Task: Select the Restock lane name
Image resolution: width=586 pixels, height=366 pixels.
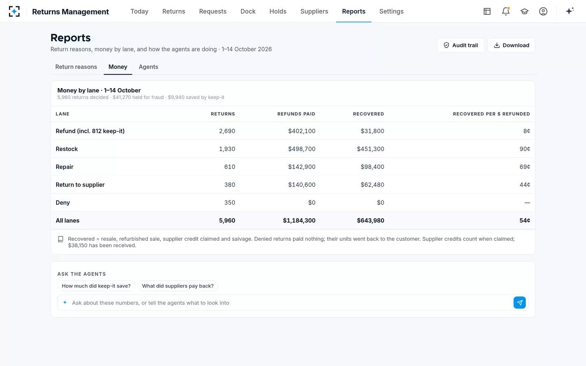Action: pyautogui.click(x=67, y=149)
